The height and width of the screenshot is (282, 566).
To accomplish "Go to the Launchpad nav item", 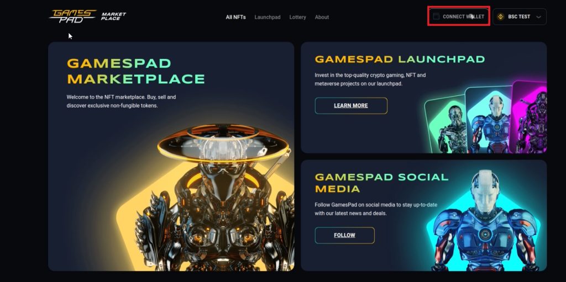I will tap(268, 17).
